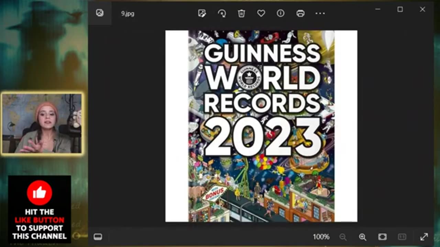Open the Photos app home icon

click(100, 13)
